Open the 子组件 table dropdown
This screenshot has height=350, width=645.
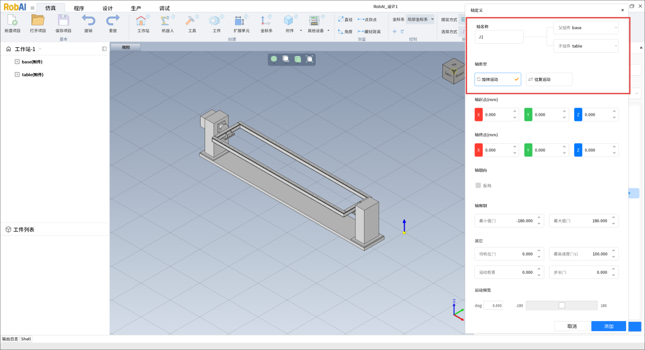586,46
